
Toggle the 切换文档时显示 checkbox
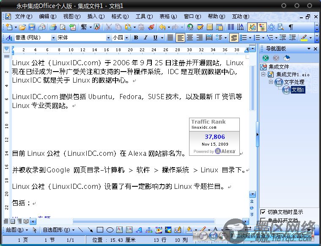click(263, 212)
